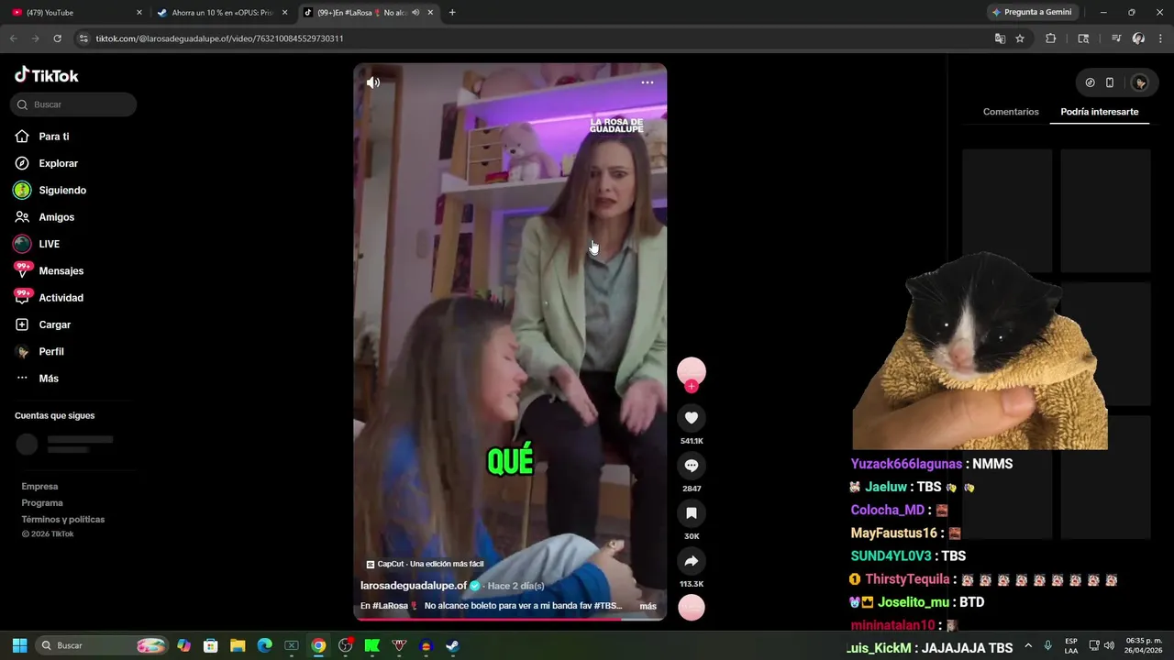Screen dimensions: 1174x660
Task: Open the volume control in system tray
Action: pyautogui.click(x=1109, y=645)
